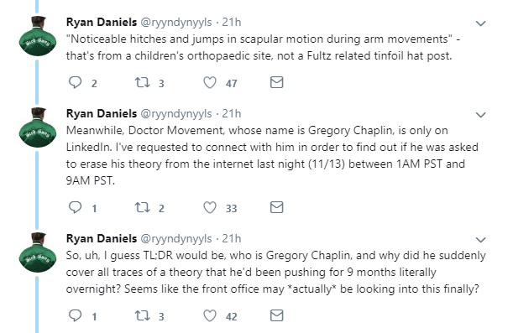
Task: Reply to the Doctor Movement LinkedIn tweet
Action: tap(75, 207)
